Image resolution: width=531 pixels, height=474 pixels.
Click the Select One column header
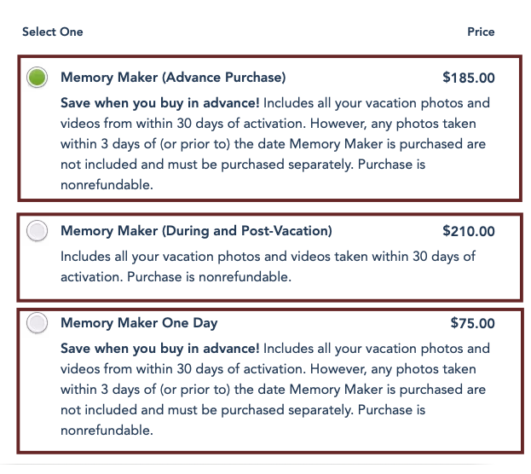click(53, 32)
